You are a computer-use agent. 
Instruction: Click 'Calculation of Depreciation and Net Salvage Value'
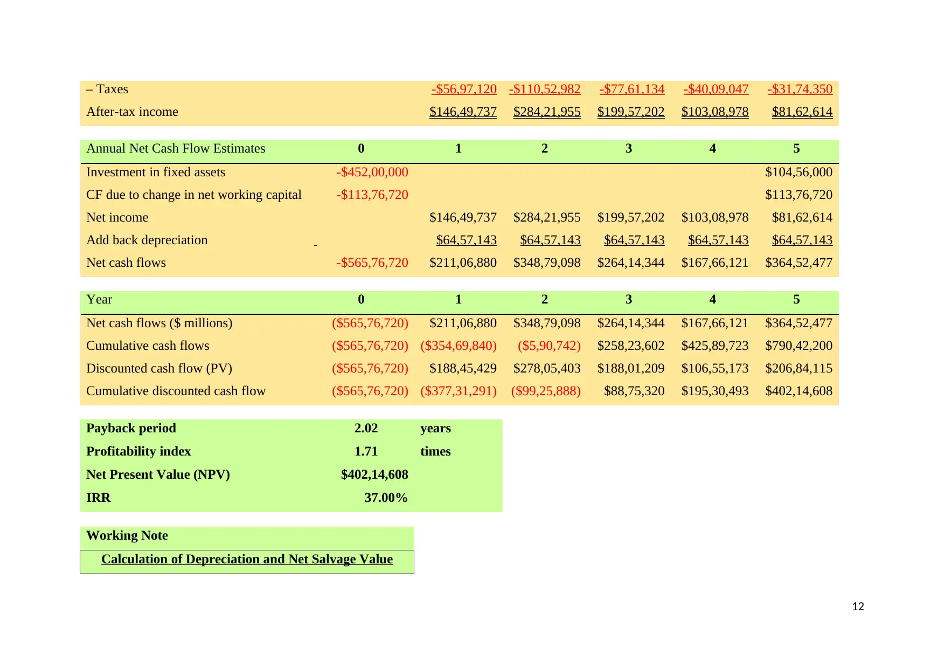pyautogui.click(x=247, y=560)
